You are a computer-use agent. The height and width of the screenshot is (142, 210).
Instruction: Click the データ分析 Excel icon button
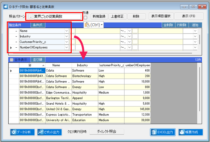pos(22,132)
